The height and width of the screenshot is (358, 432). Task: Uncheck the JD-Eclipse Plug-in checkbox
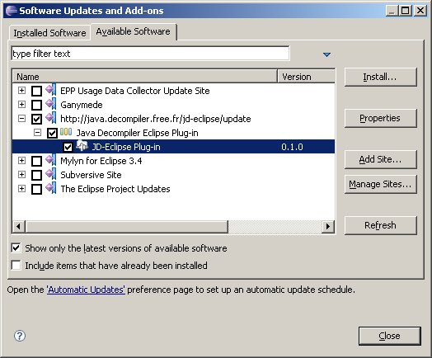click(68, 147)
